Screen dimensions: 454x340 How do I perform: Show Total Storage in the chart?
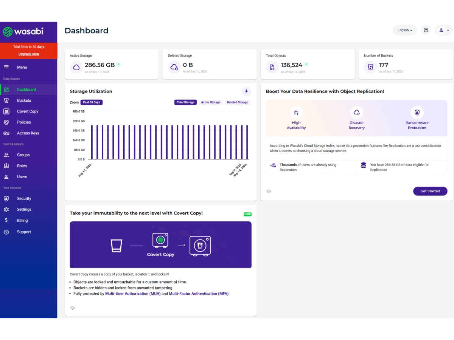click(185, 102)
